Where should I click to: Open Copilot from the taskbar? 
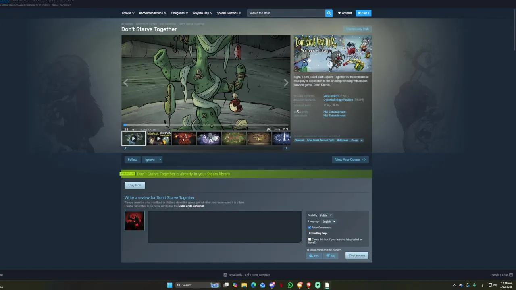pyautogui.click(x=235, y=285)
